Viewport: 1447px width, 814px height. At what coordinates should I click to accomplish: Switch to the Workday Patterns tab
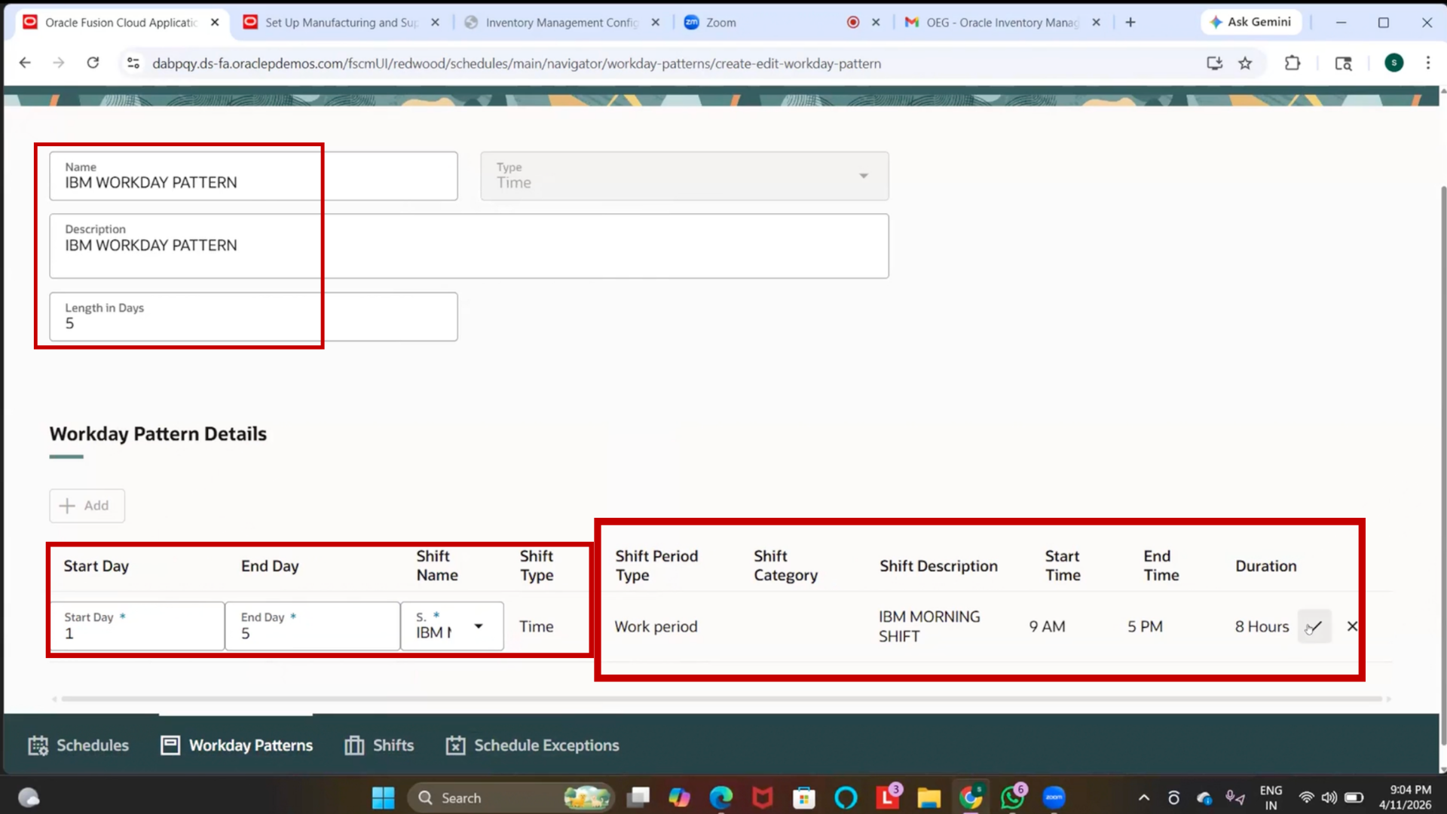237,745
